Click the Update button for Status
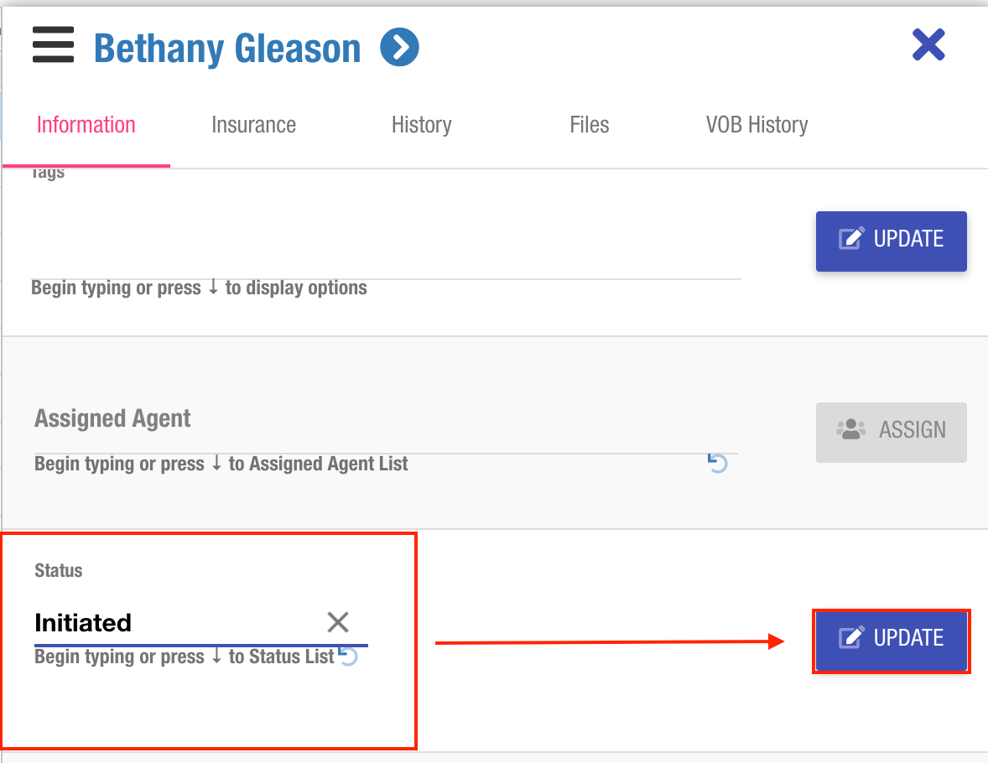This screenshot has width=988, height=763. (891, 638)
